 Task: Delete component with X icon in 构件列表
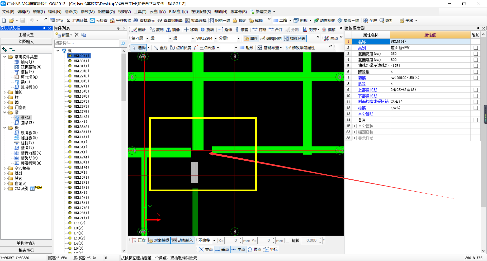(x=77, y=35)
